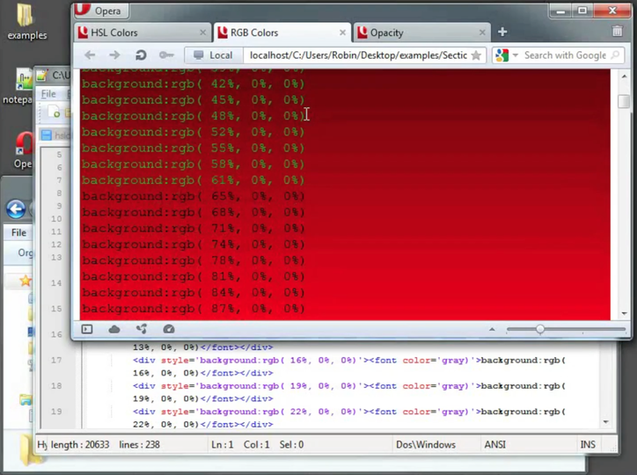Open the notepad++ desktop shortcut
This screenshot has height=475, width=637.
[19, 86]
